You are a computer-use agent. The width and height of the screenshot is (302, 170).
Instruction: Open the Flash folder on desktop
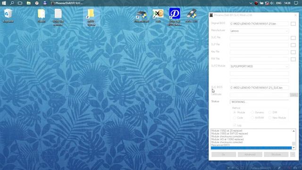[41, 16]
